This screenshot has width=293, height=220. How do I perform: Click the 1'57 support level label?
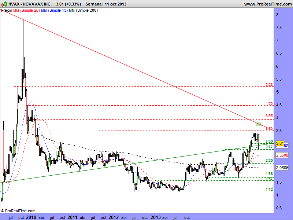click(269, 179)
